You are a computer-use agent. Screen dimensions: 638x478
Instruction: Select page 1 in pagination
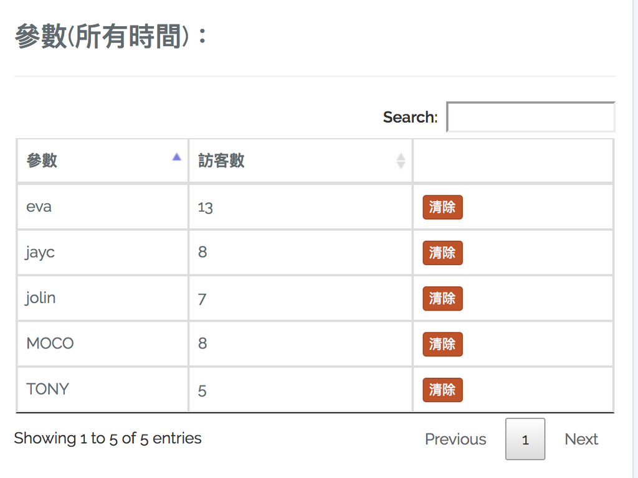(x=525, y=439)
